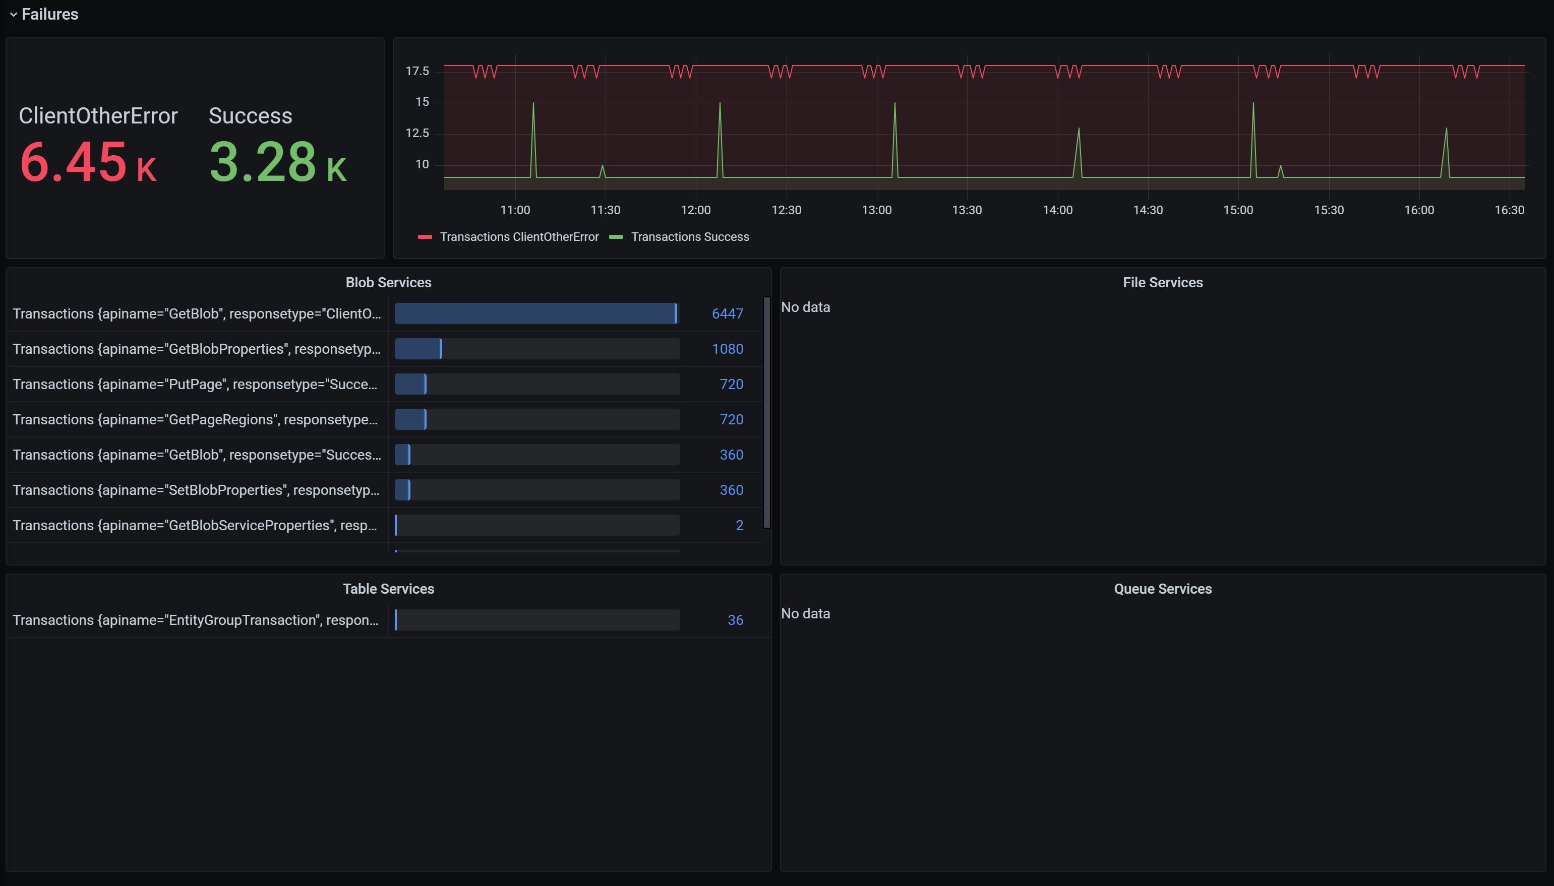
Task: Select the GetBlob ClientOtherError 6447 bar
Action: (535, 313)
